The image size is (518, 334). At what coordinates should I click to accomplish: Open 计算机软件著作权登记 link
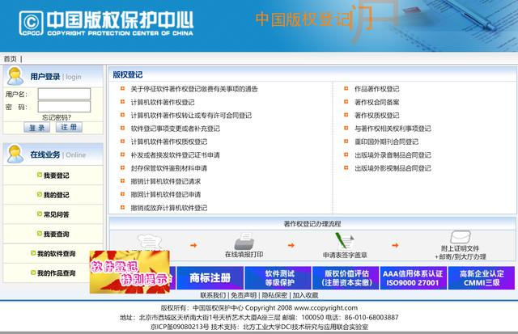163,102
